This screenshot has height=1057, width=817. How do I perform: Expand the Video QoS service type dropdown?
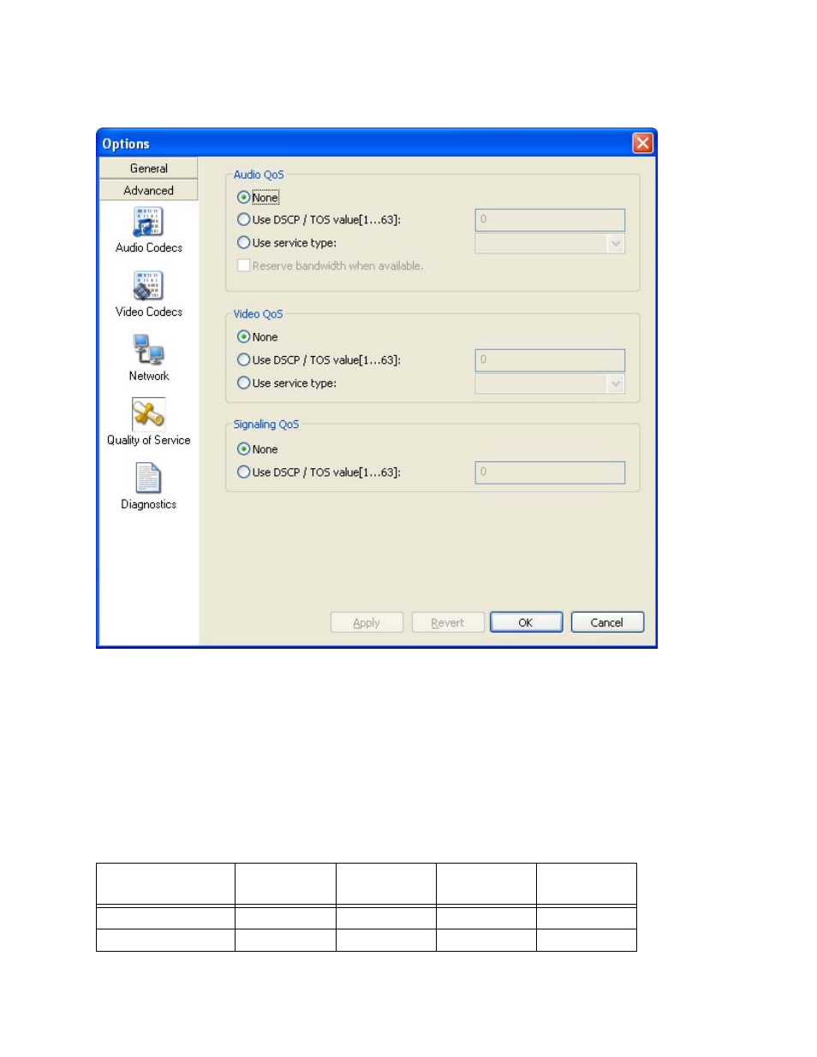coord(616,384)
